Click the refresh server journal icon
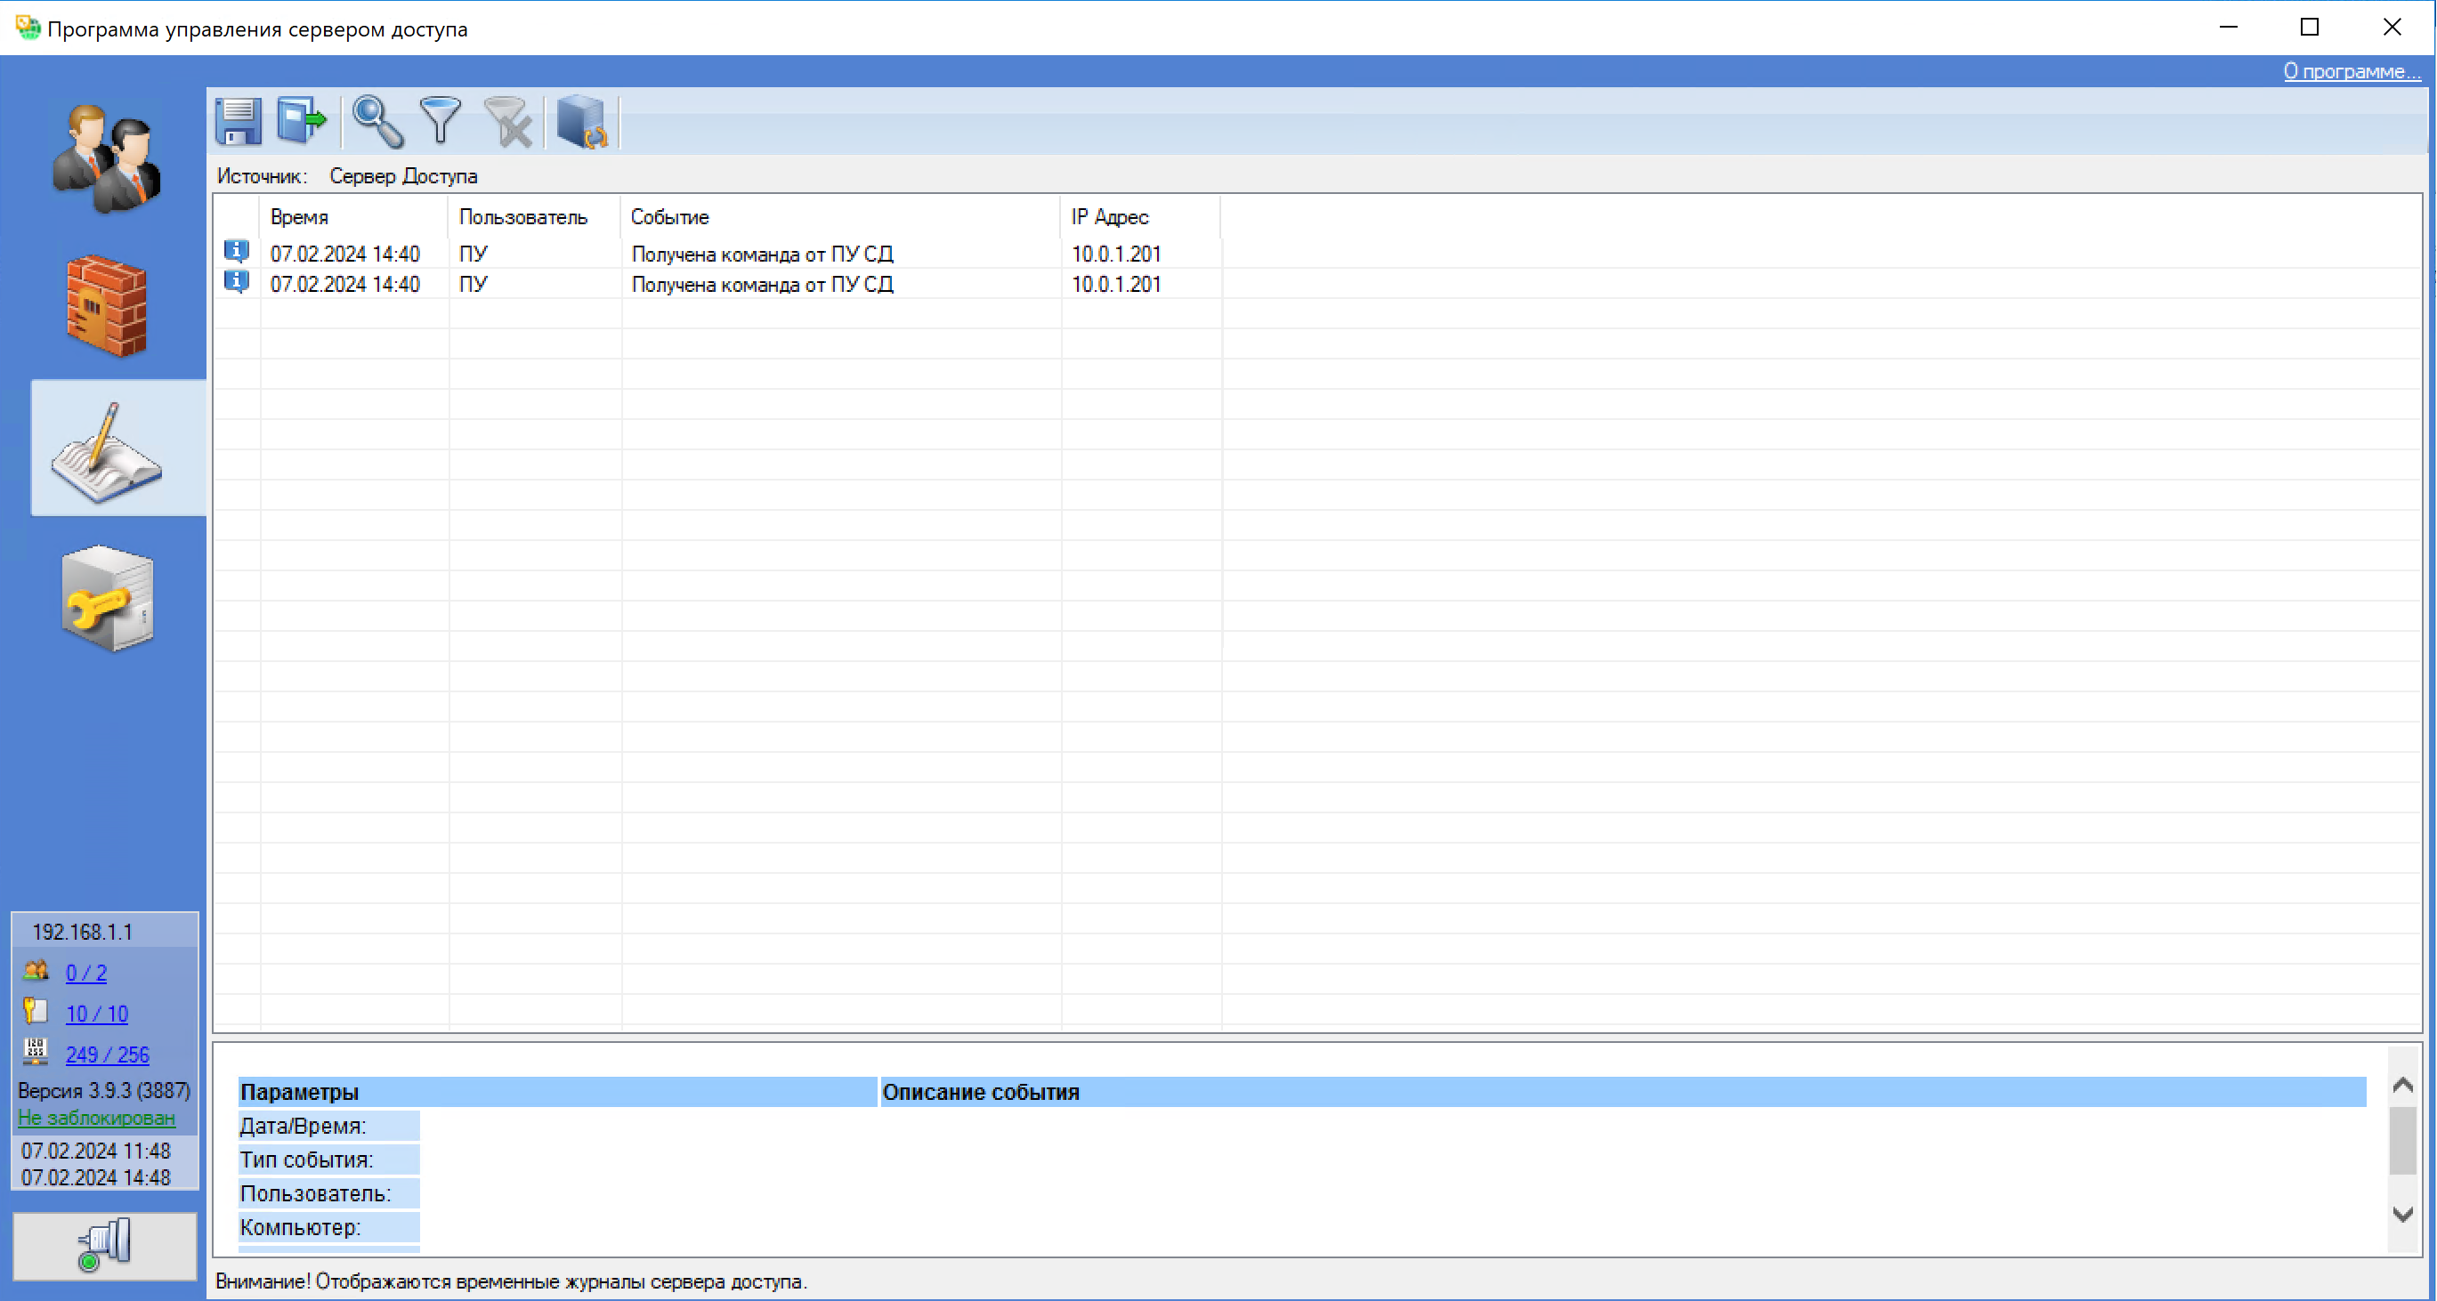The image size is (2437, 1301). tap(582, 122)
